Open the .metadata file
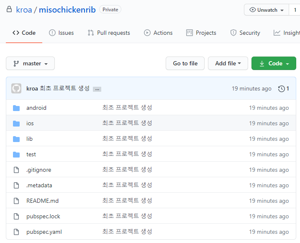 tap(39, 185)
